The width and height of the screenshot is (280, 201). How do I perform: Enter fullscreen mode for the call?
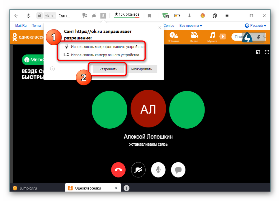coord(267,52)
